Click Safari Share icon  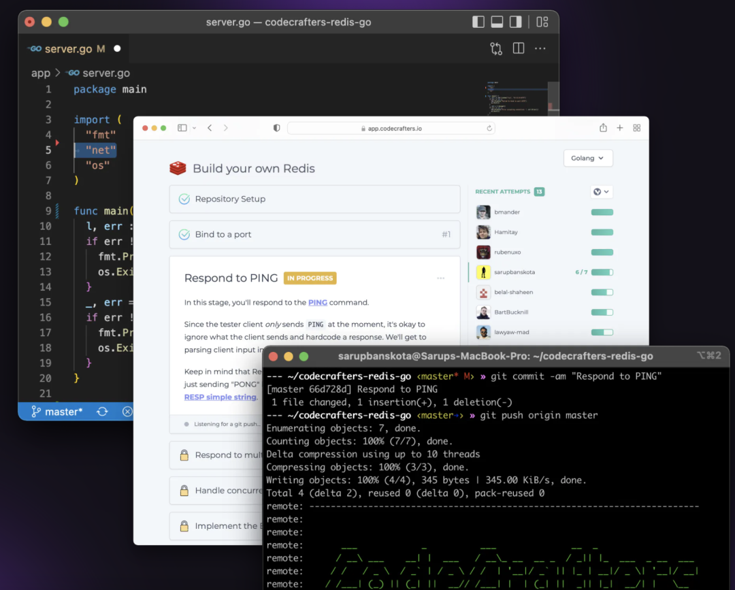point(603,127)
